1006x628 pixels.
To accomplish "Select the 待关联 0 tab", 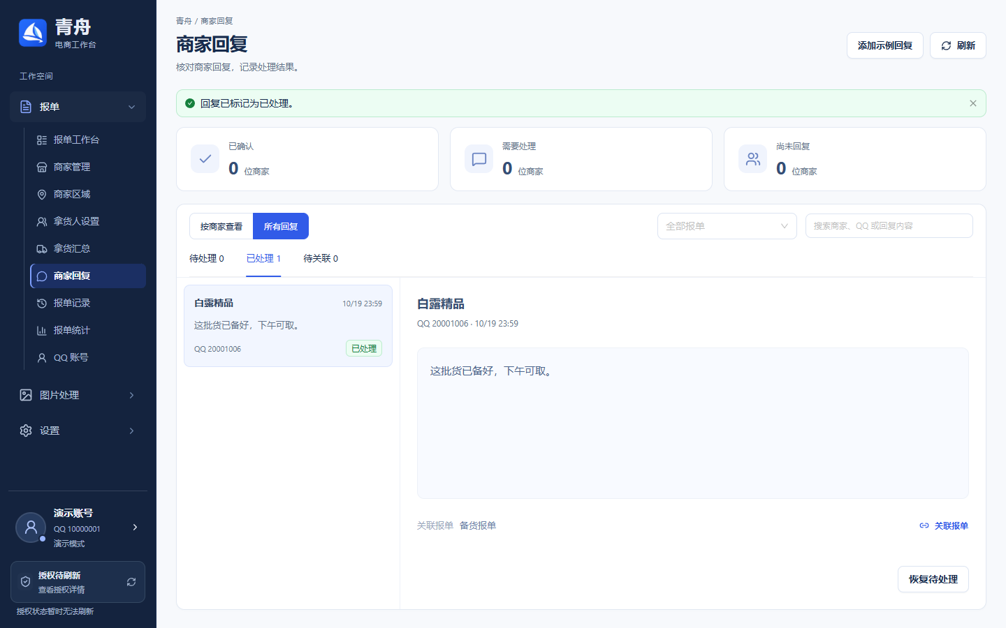I will [321, 259].
